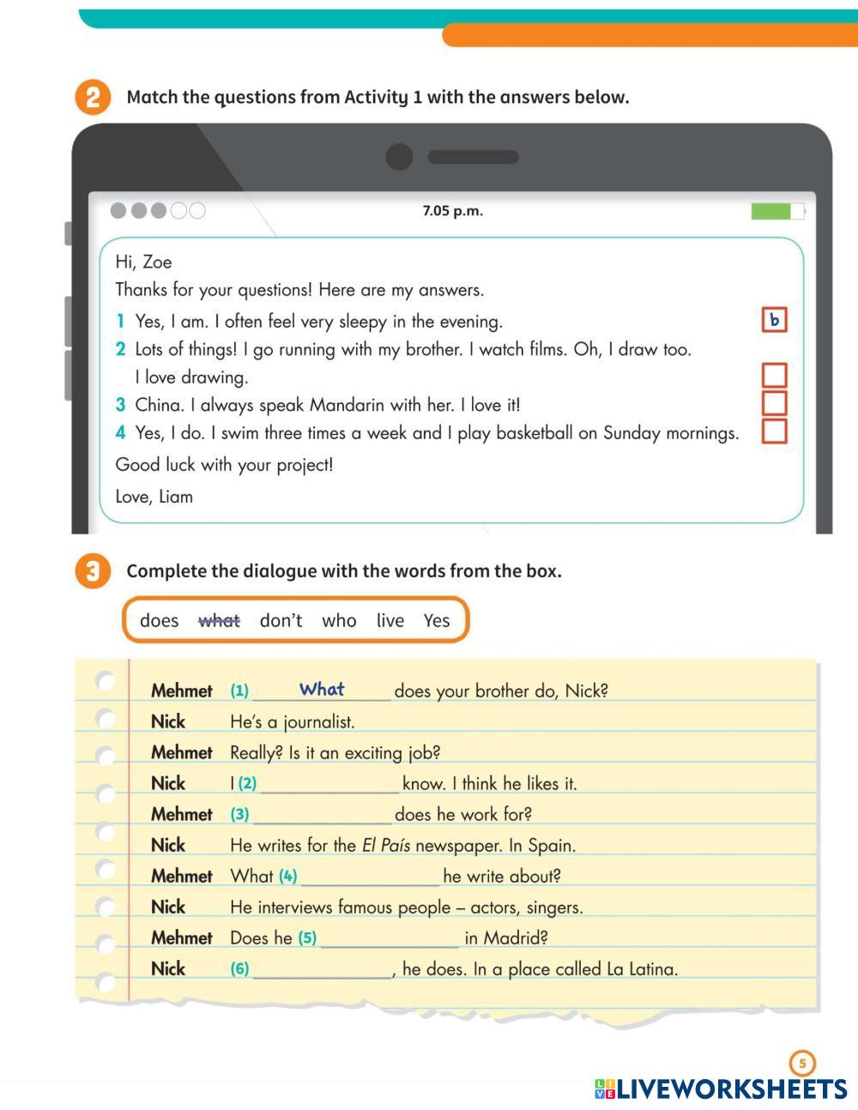The height and width of the screenshot is (1110, 858).
Task: Click blank (5) before 'in Madrid'
Action: [x=390, y=938]
